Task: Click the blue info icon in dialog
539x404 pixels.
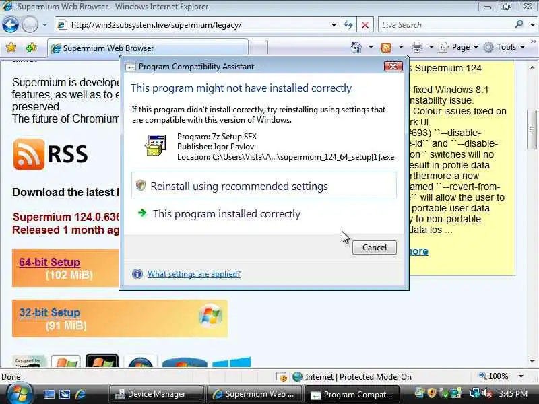Action: (x=137, y=274)
